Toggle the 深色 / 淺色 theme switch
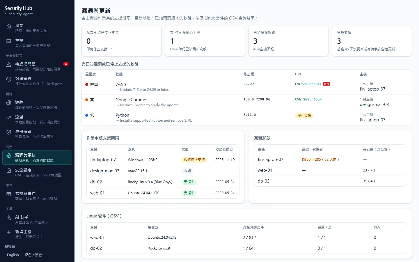The width and height of the screenshot is (419, 262). coord(33,255)
